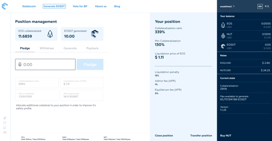Open the About us page
The height and width of the screenshot is (141, 272).
[x=101, y=6]
